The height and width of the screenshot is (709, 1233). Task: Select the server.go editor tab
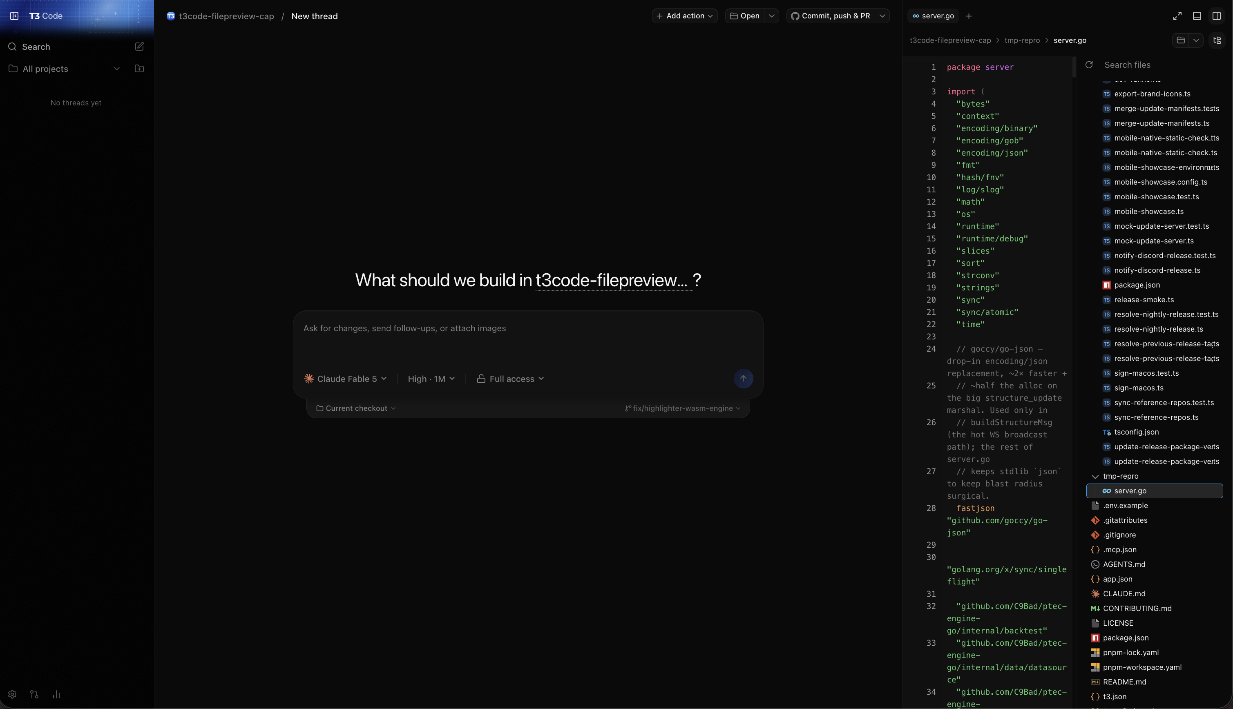point(933,16)
